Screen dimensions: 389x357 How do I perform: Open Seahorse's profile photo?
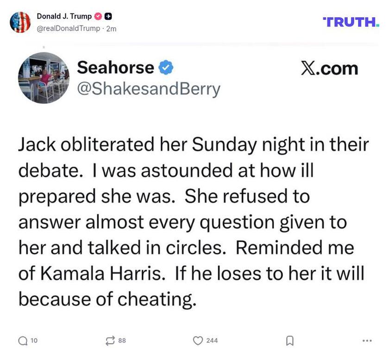[x=44, y=77]
